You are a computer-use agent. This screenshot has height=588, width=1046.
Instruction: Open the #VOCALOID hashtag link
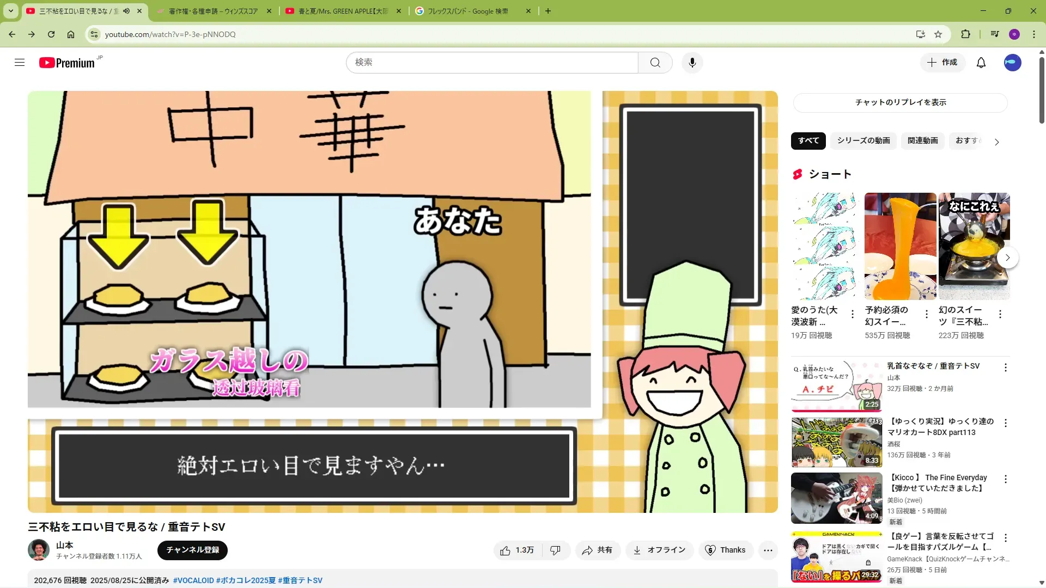coord(193,580)
